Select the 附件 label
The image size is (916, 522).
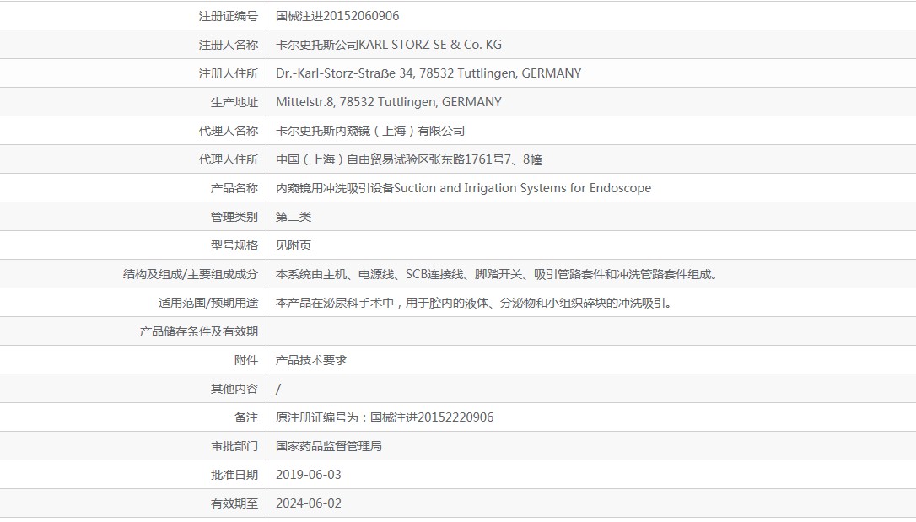tap(246, 359)
